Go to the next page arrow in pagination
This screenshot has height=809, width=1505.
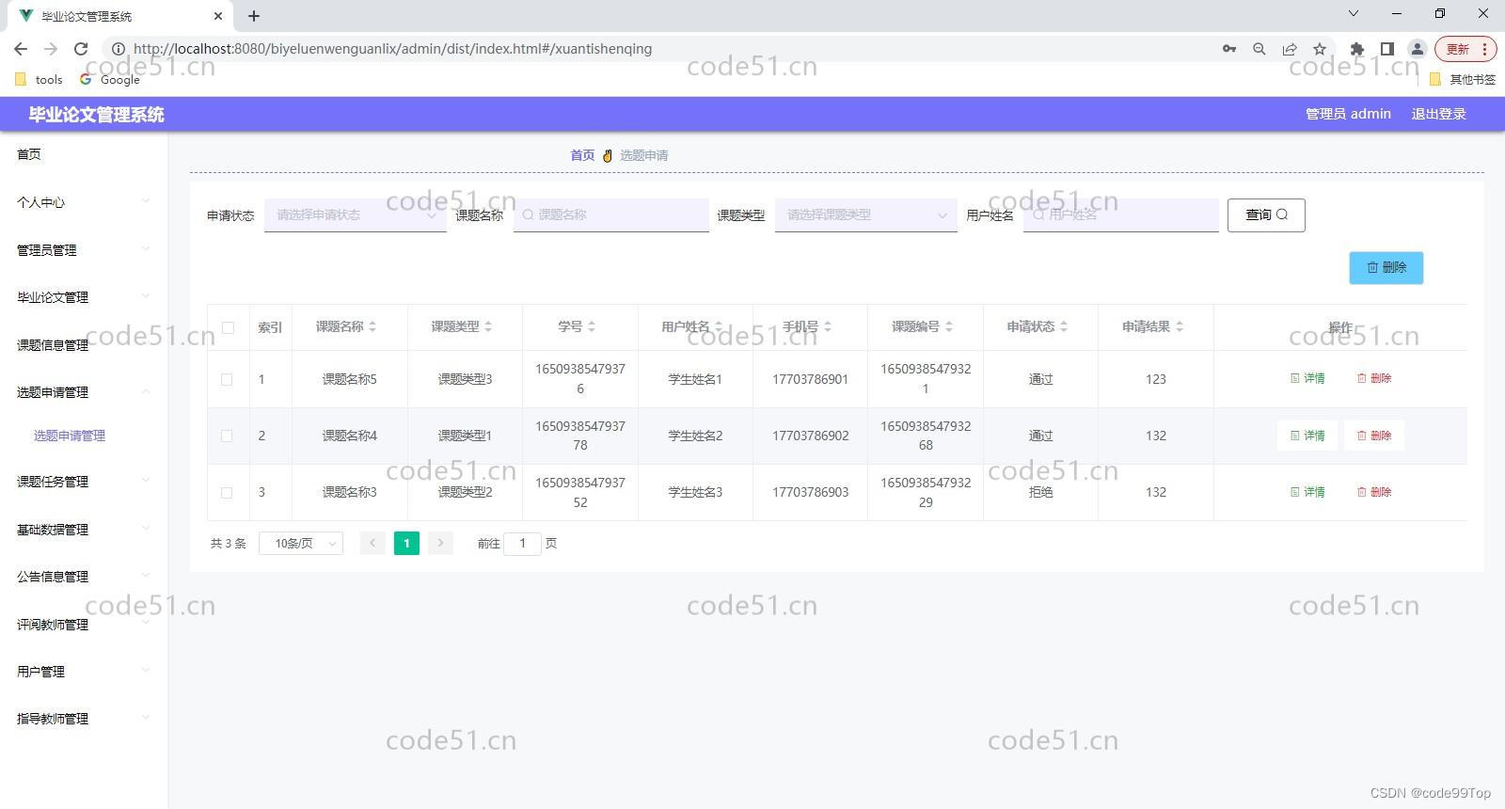tap(440, 543)
